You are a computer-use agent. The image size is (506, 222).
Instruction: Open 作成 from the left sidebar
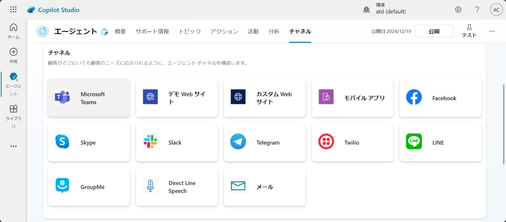tap(13, 55)
